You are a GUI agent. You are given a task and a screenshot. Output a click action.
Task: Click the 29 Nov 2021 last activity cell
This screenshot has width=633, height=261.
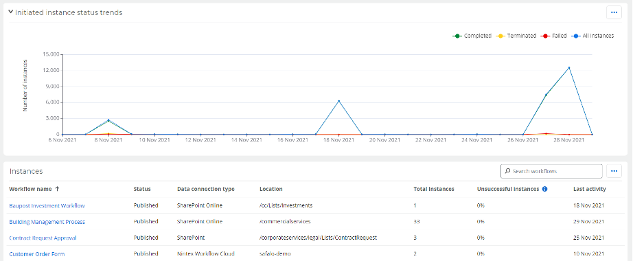click(588, 221)
